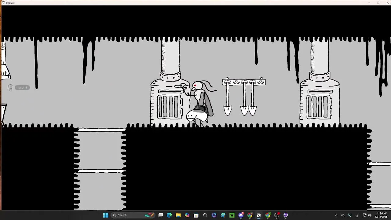Launch Microsoft Edge from the taskbar
The width and height of the screenshot is (391, 220).
[169, 215]
